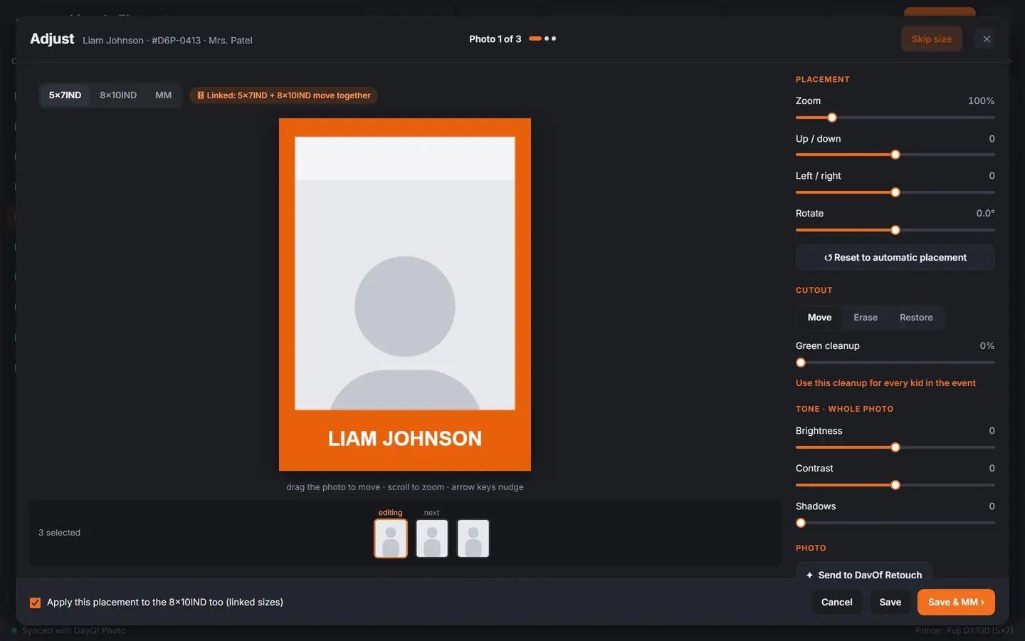Cancel the adjustment
Screen dimensions: 1025x641
point(836,603)
